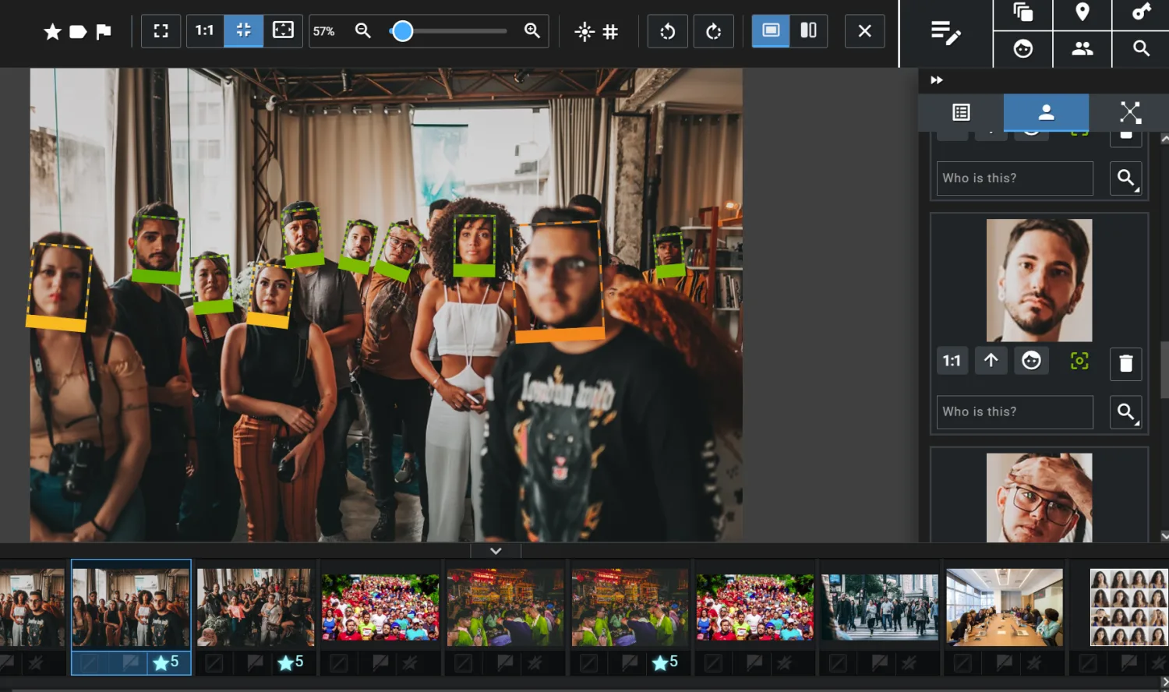
Task: Click the 1:1 button on the bearded face card
Action: [x=952, y=361]
